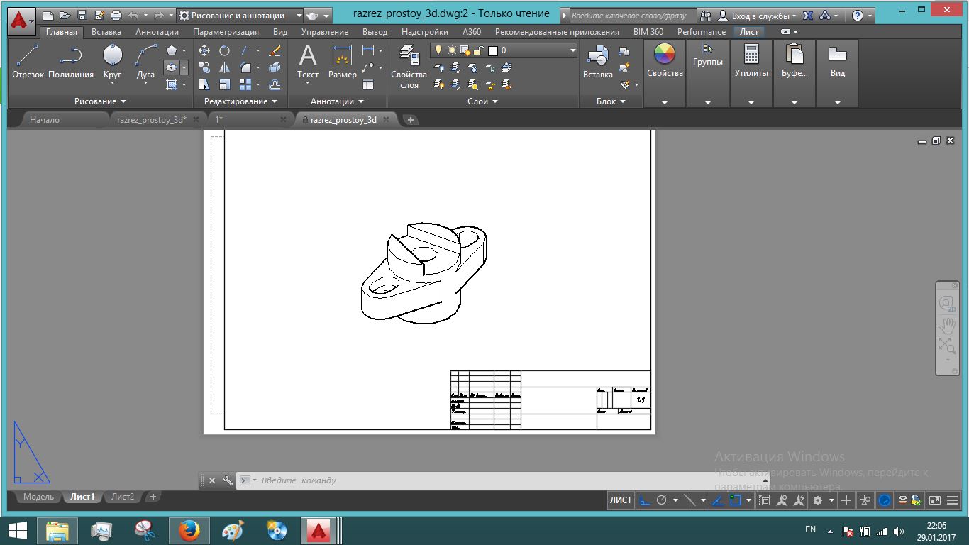Open Свойства слоя layer properties

409,66
